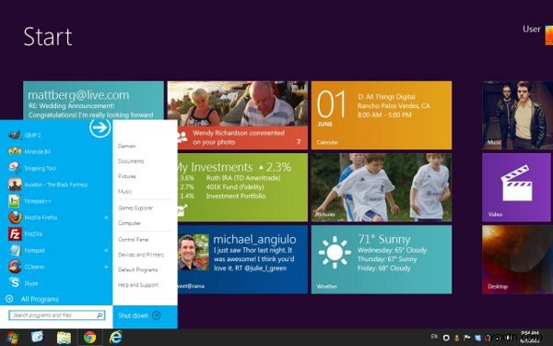This screenshot has height=346, width=553.
Task: Open the mattberg@live.com mail tile
Action: click(93, 101)
